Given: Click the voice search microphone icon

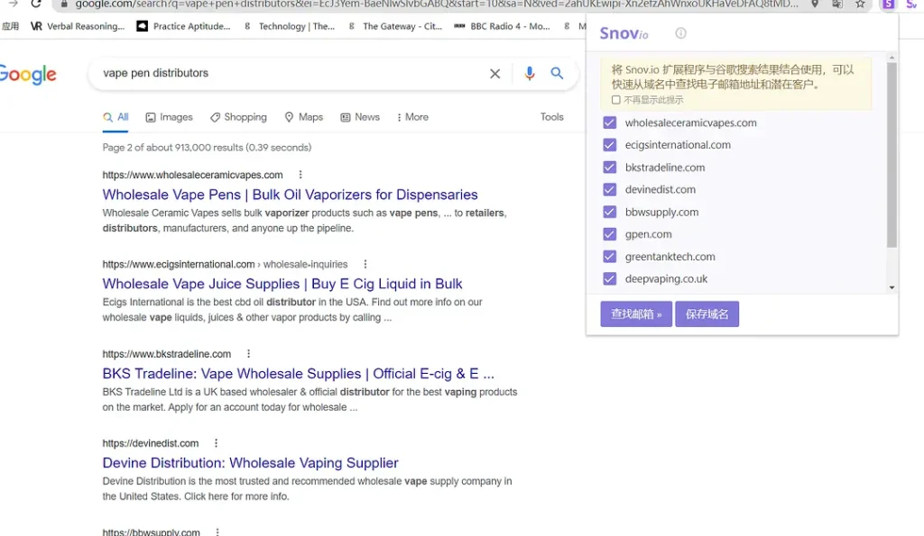Looking at the screenshot, I should (x=530, y=74).
